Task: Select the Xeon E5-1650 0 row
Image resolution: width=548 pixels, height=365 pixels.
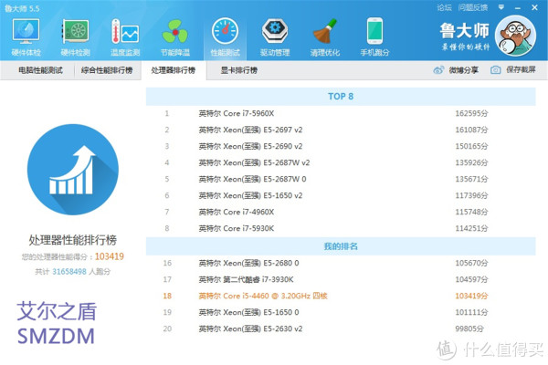Action: click(341, 312)
